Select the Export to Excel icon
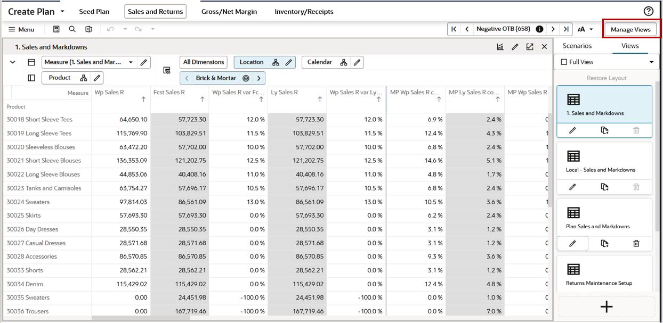This screenshot has height=323, width=663. click(x=88, y=29)
